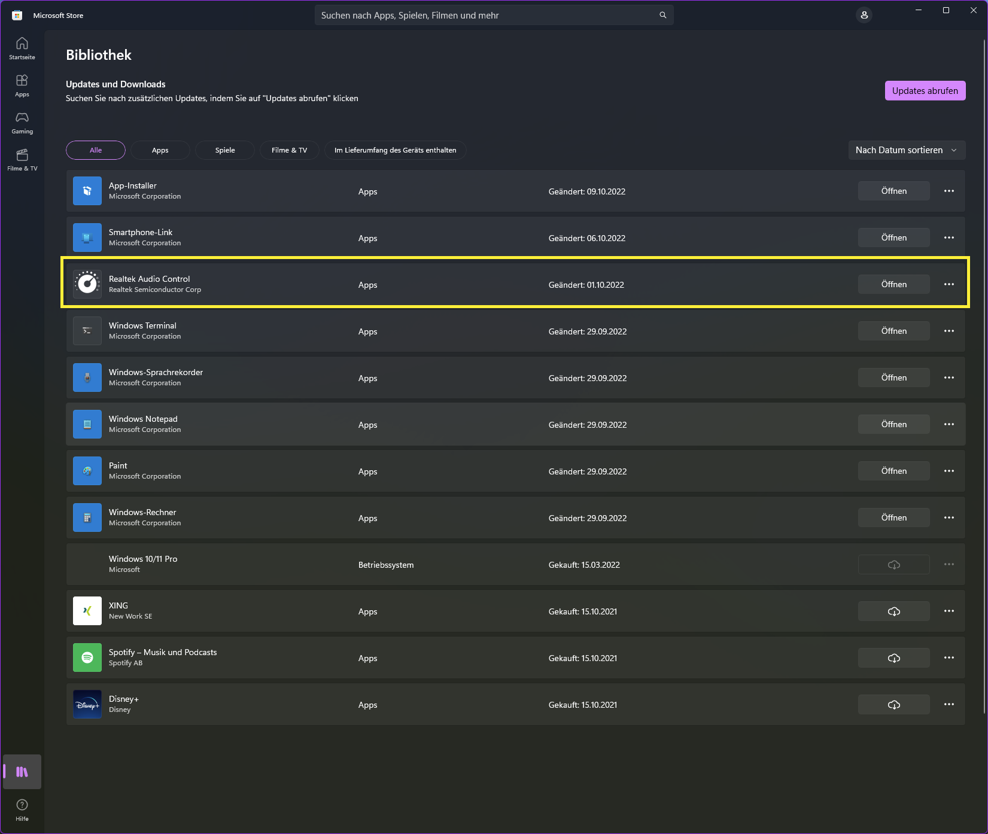The width and height of the screenshot is (988, 834).
Task: Select the Spiele filter tab
Action: click(x=225, y=150)
